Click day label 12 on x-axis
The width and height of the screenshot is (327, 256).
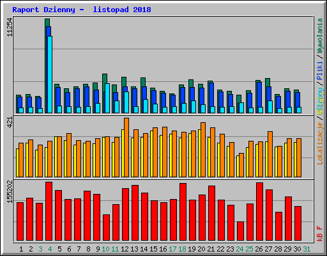point(125,249)
